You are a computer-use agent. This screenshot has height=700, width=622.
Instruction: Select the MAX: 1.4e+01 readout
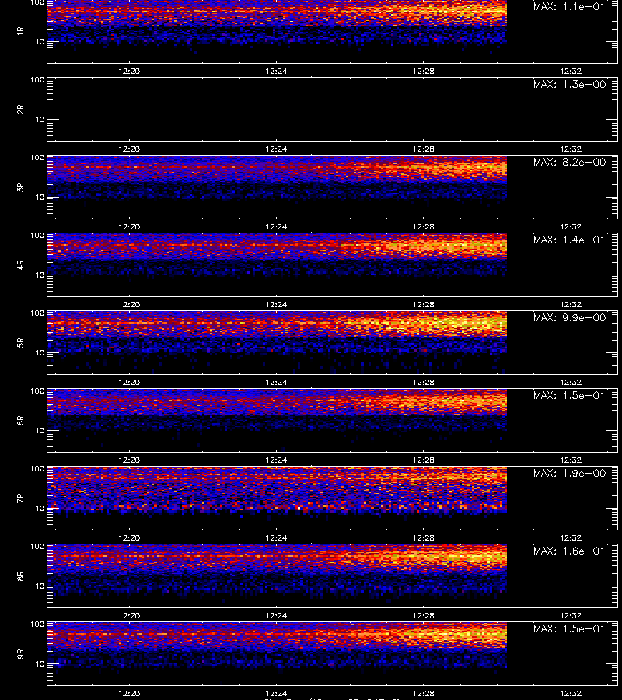click(x=569, y=240)
